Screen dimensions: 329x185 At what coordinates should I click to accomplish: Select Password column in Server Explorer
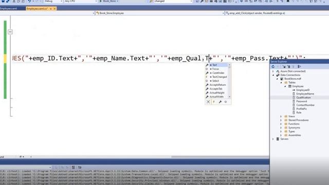tap(302, 101)
